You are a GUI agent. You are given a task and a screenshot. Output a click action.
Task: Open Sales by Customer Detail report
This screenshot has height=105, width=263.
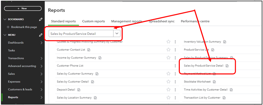click(73, 81)
